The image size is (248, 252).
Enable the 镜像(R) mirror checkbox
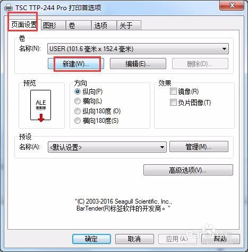click(173, 91)
